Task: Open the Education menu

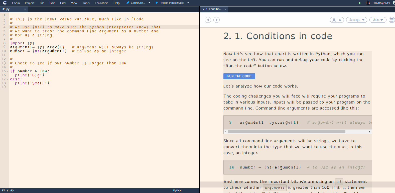Action: tap(101, 3)
